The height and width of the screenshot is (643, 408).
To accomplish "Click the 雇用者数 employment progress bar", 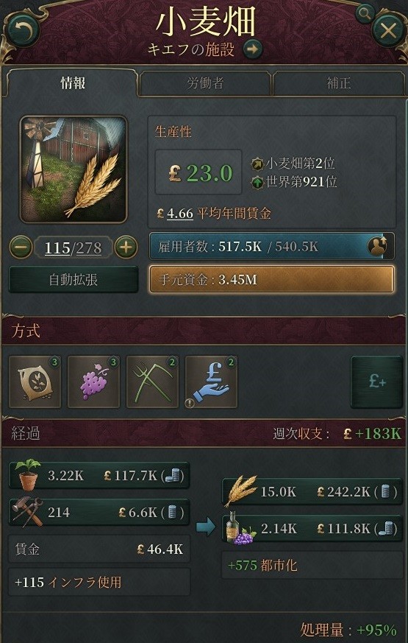I will click(272, 247).
